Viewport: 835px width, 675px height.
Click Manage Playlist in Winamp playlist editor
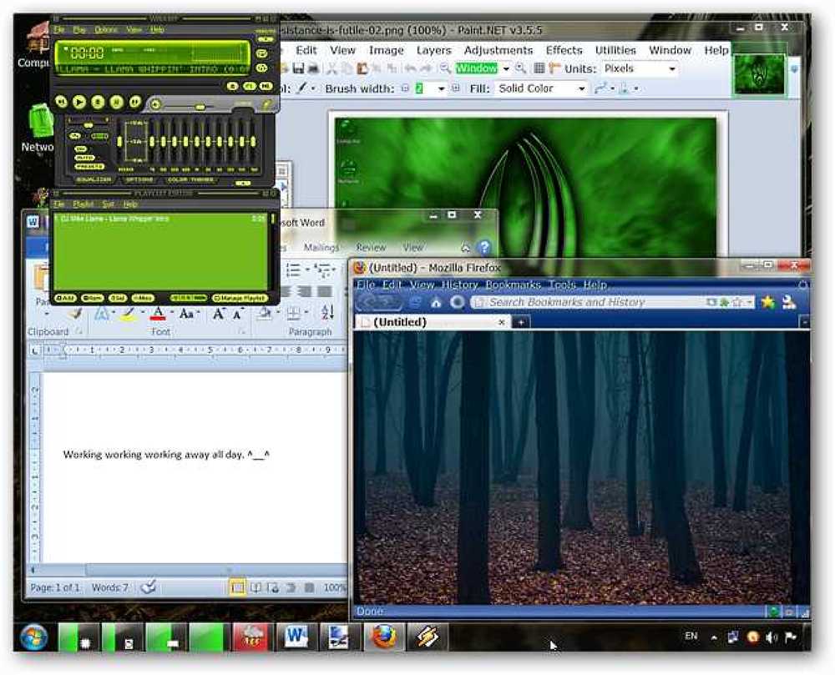click(240, 298)
